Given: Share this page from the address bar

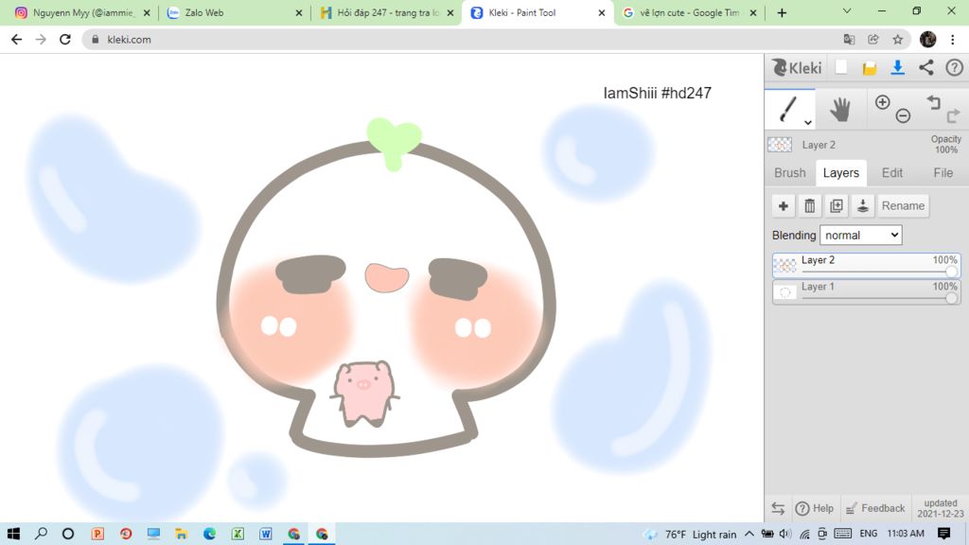Looking at the screenshot, I should point(873,39).
